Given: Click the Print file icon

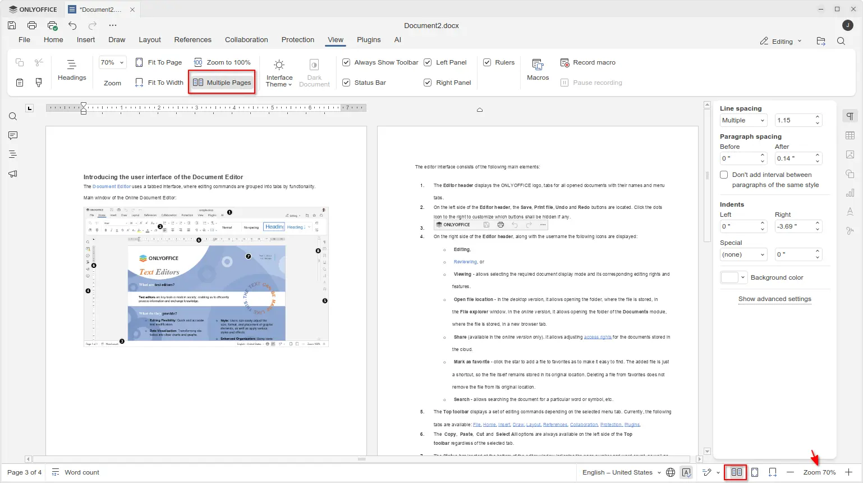Looking at the screenshot, I should pyautogui.click(x=32, y=25).
